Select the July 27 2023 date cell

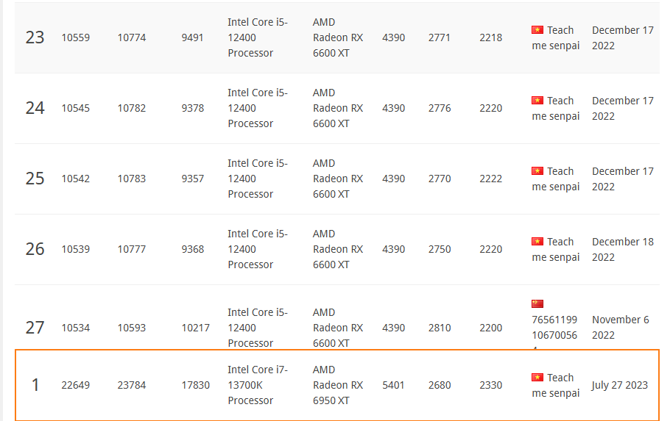[620, 385]
